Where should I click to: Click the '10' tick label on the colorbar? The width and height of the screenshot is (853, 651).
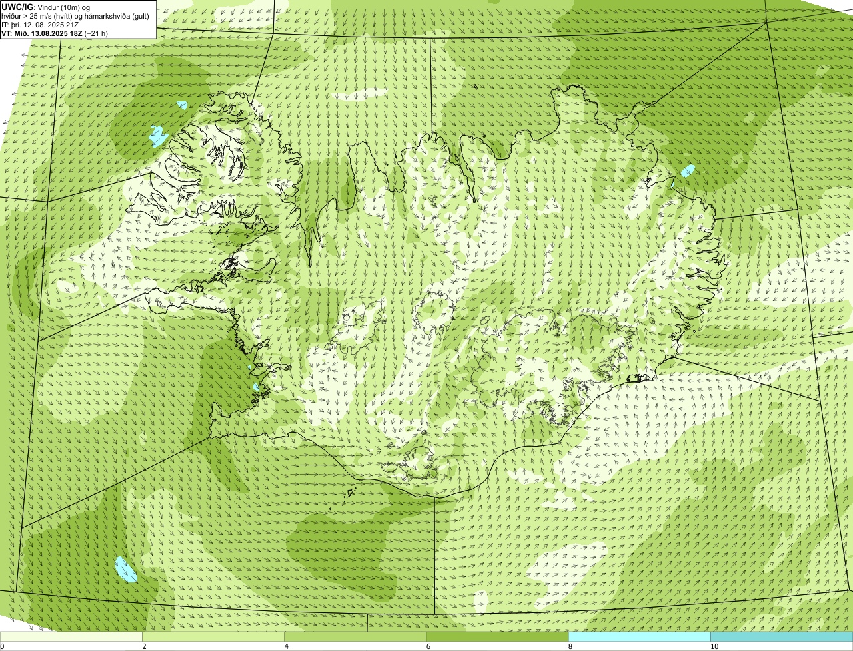pos(714,646)
